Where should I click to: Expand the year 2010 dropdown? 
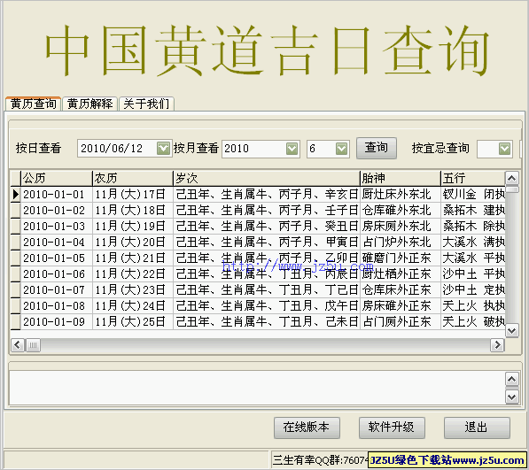(292, 149)
